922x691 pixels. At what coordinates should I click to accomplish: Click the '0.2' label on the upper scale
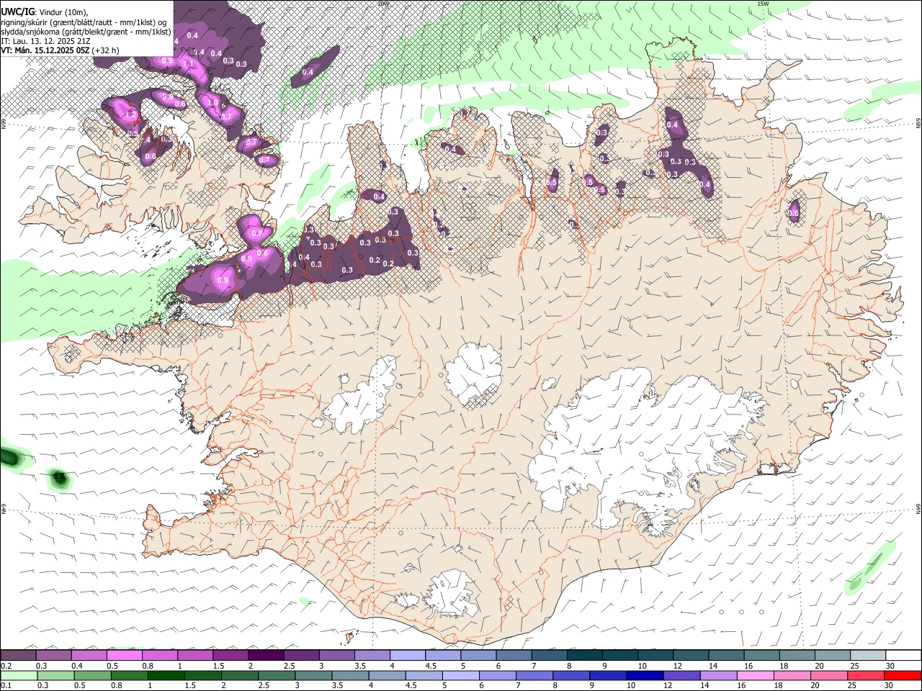point(7,666)
